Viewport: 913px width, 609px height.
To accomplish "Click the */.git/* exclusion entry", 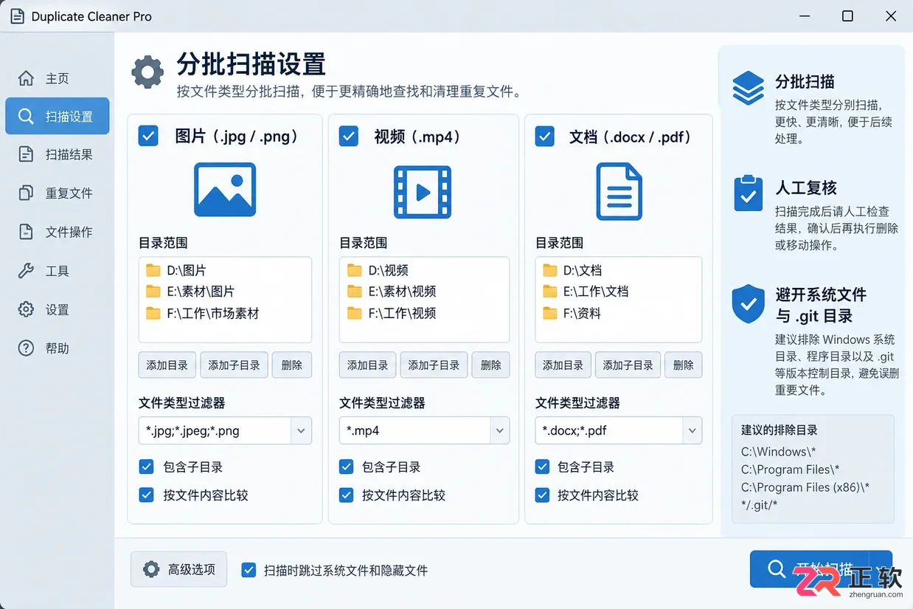I will (760, 505).
